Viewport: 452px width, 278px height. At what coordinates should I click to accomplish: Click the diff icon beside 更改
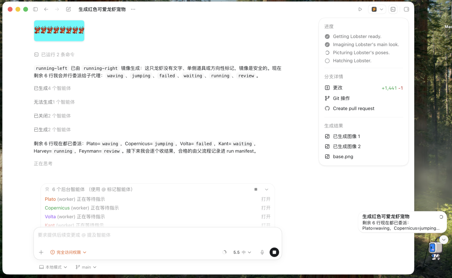tap(327, 88)
